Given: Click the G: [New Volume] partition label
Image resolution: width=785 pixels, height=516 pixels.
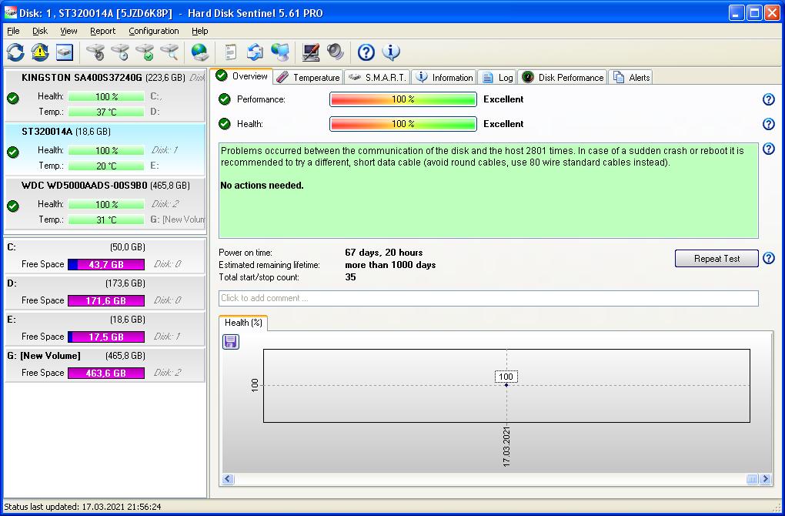Looking at the screenshot, I should tap(44, 356).
